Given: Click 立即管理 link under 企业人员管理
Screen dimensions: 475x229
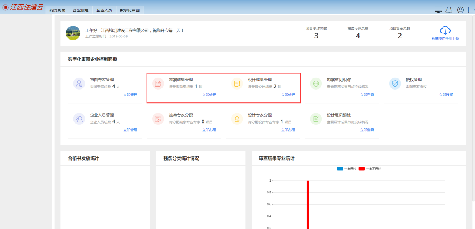Looking at the screenshot, I should (x=130, y=130).
